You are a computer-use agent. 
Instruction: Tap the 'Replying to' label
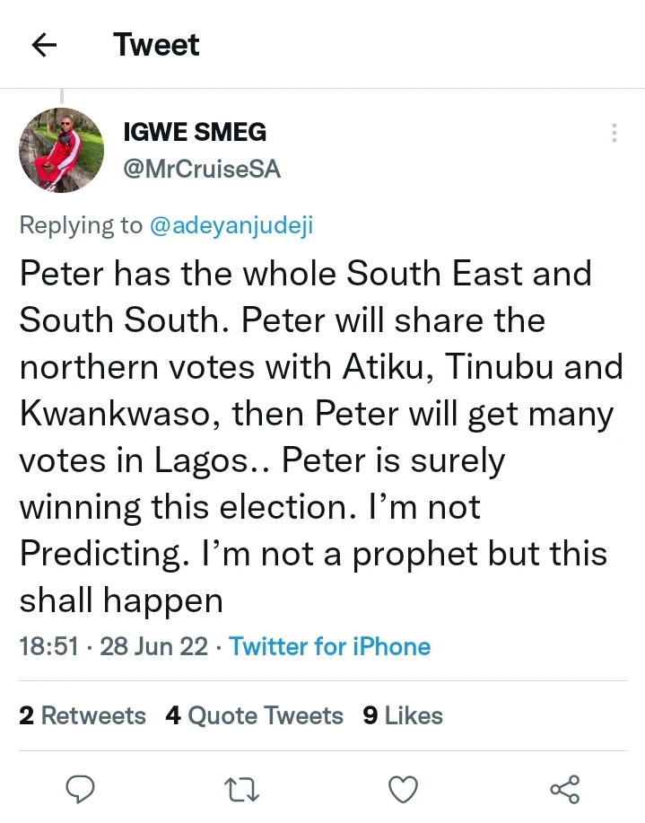pyautogui.click(x=81, y=225)
